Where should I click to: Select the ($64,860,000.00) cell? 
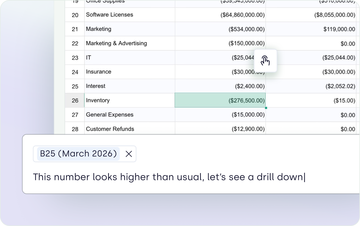[x=220, y=15]
